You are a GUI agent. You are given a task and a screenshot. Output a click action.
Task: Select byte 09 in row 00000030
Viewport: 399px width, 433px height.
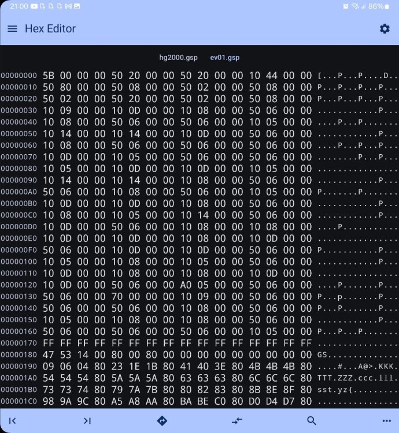coord(65,110)
